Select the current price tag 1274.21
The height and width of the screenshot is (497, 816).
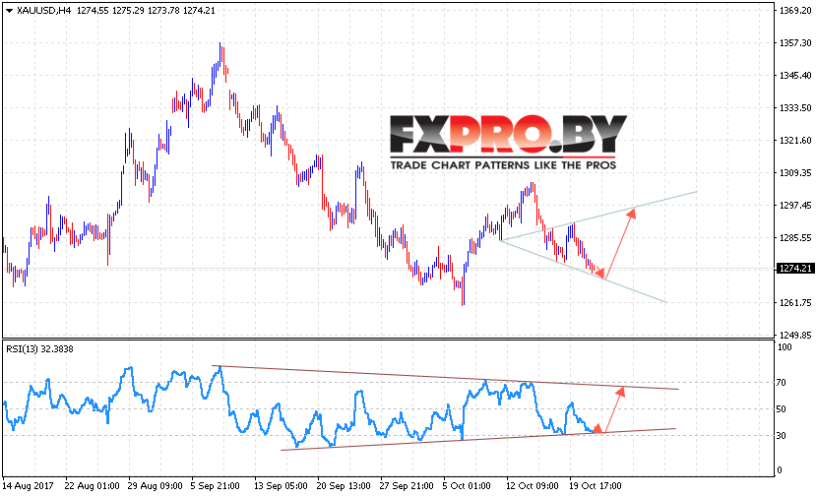tap(794, 269)
